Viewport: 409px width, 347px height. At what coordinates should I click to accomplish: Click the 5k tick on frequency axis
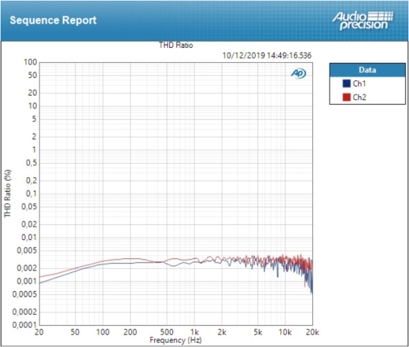click(258, 332)
